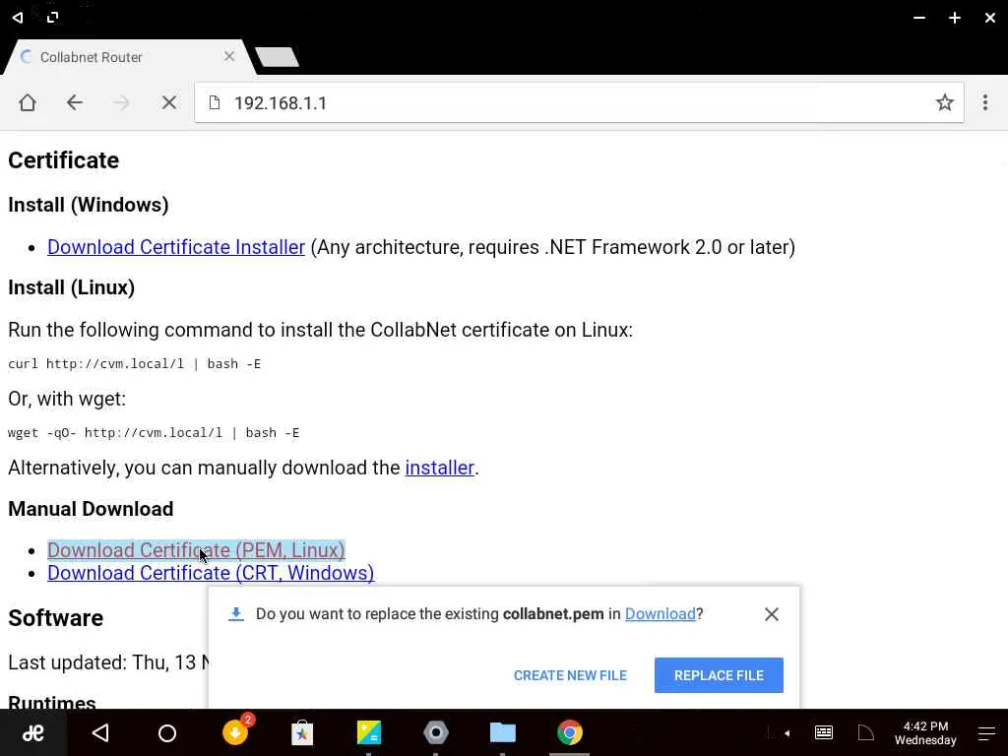Click the Certificate heading
Screen dimensions: 1008x756
[64, 160]
